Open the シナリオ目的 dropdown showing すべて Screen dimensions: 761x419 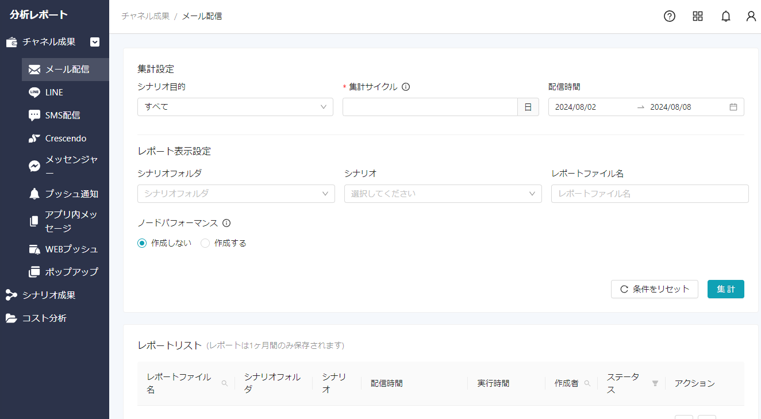click(235, 106)
